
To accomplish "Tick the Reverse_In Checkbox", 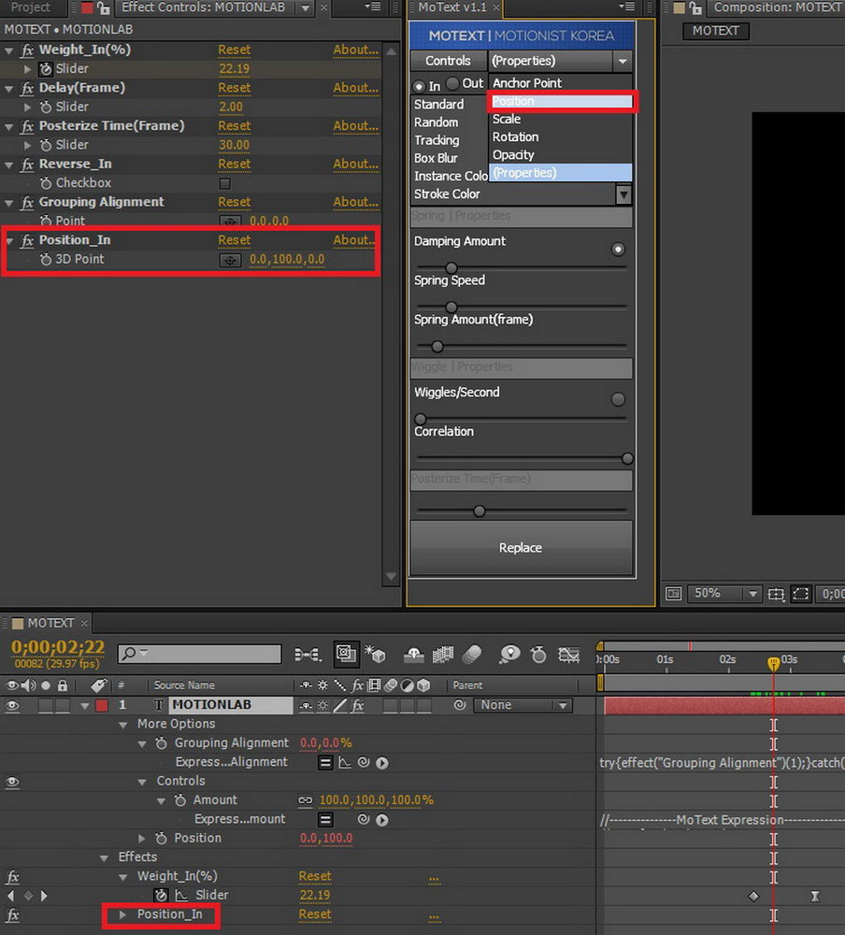I will pos(225,183).
